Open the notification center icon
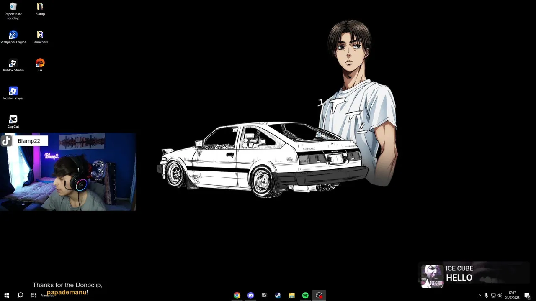Image resolution: width=536 pixels, height=301 pixels. click(527, 296)
